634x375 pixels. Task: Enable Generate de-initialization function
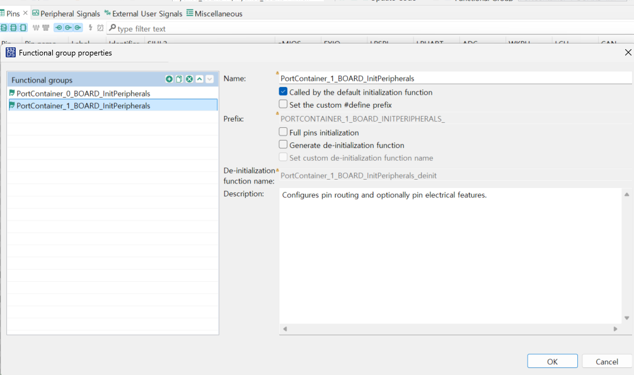point(283,144)
